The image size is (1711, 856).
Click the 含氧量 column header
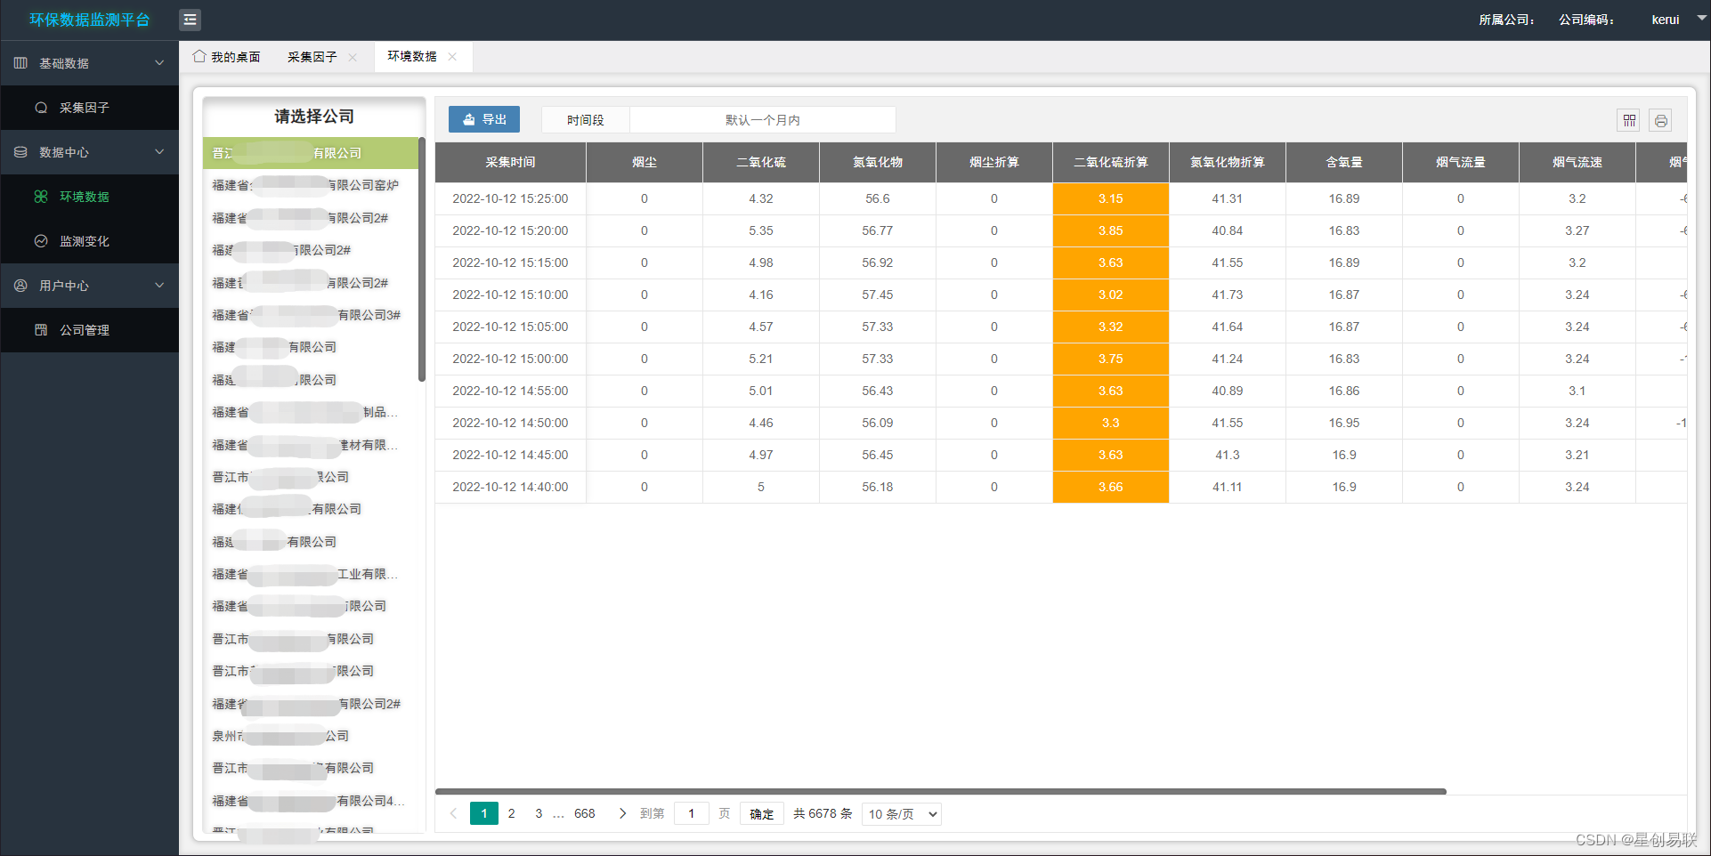click(1343, 162)
